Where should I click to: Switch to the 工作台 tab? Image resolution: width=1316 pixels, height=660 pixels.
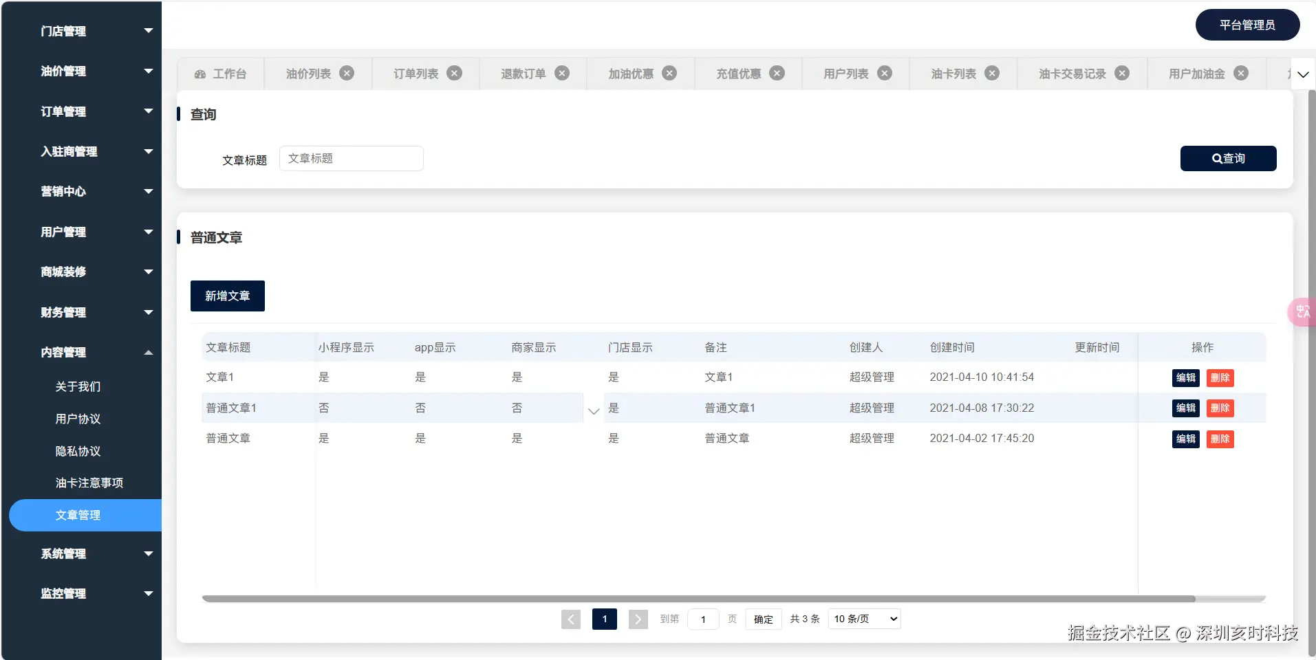pyautogui.click(x=220, y=74)
